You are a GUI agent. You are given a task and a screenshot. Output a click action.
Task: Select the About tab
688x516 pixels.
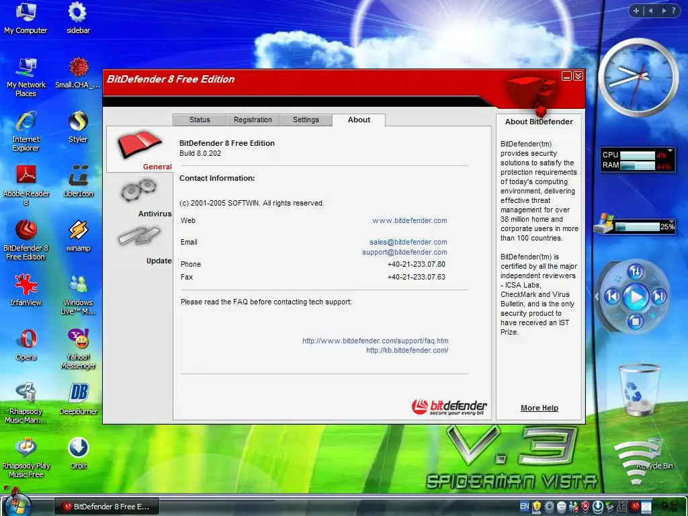(359, 120)
